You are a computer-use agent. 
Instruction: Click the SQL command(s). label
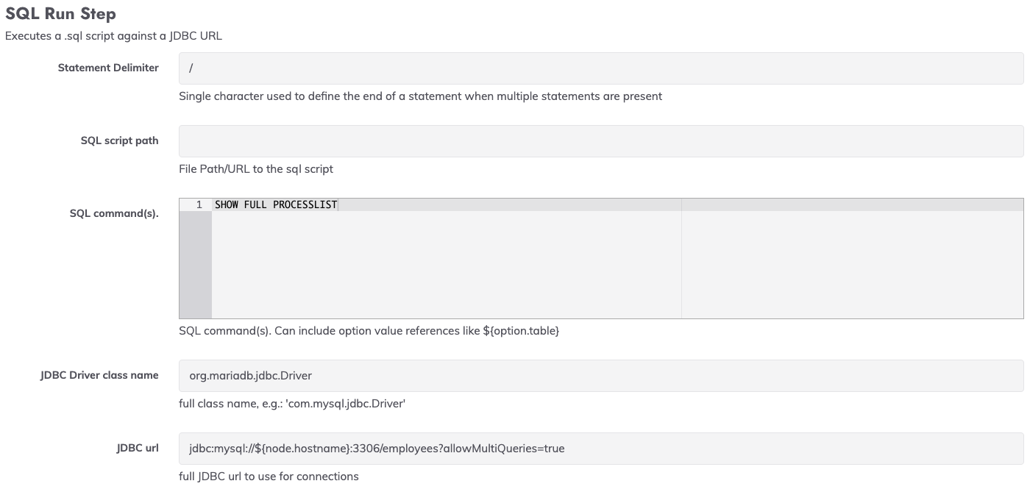click(114, 213)
